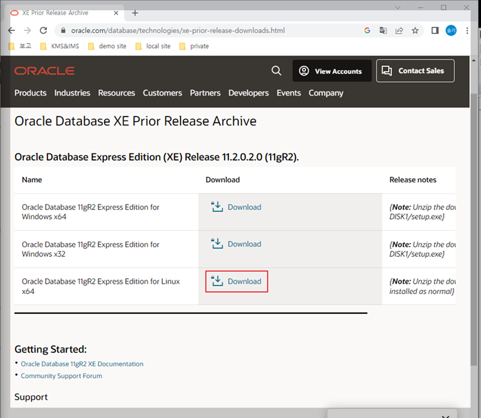
Task: Open the Developers menu
Action: click(249, 93)
